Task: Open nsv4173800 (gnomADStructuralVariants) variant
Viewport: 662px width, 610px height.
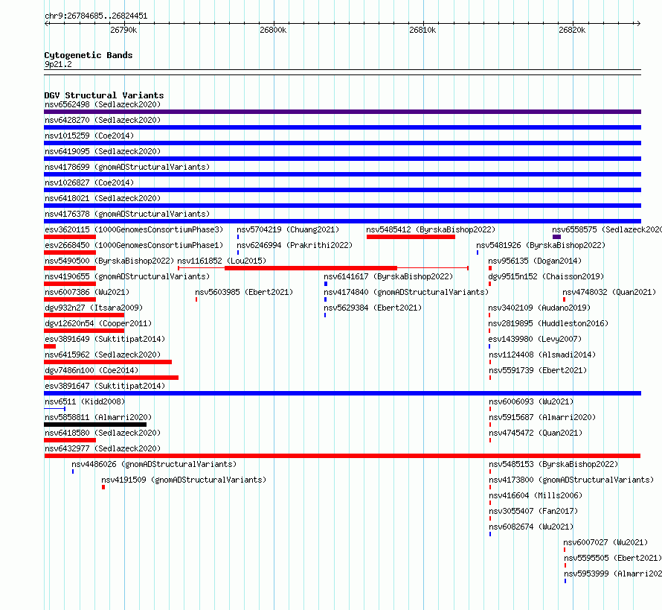Action: (x=571, y=480)
